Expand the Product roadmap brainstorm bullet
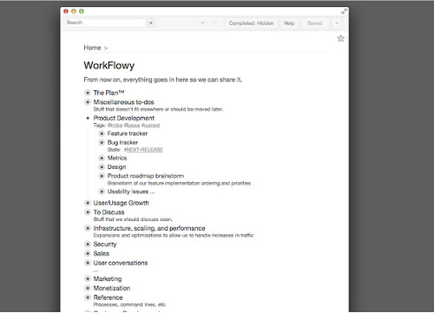Screen dimensions: 434x313 coord(102,176)
